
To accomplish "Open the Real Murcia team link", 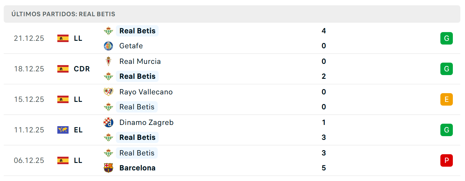I will (140, 61).
